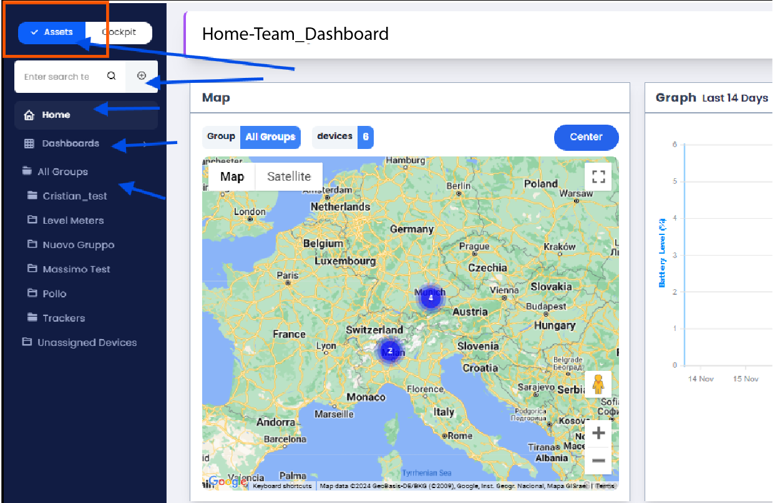Expand the Dashboards menu chevron
Image resolution: width=775 pixels, height=503 pixels.
[x=145, y=144]
